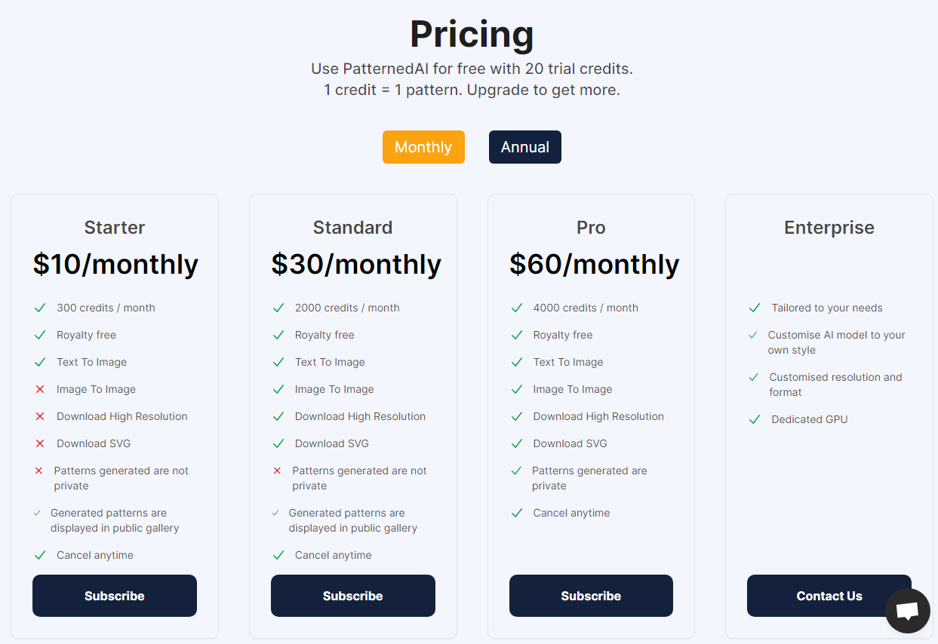Click red X beside Standard patterns not private
Screen dimensions: 938x644
[x=277, y=471]
